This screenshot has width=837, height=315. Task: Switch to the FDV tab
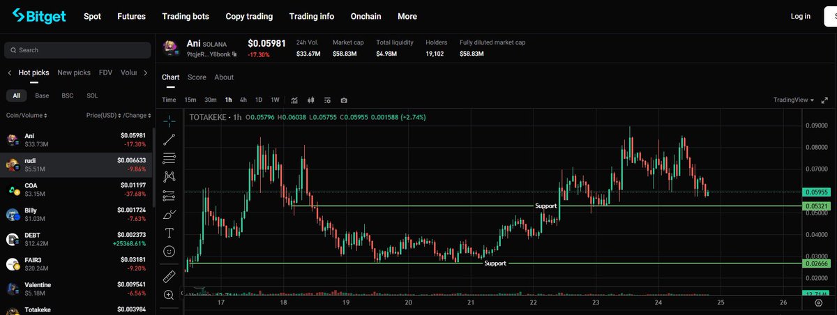[105, 72]
